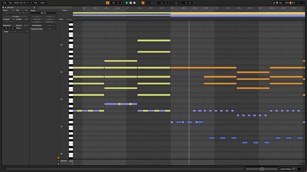Click the Set button beside Length

coord(26,19)
